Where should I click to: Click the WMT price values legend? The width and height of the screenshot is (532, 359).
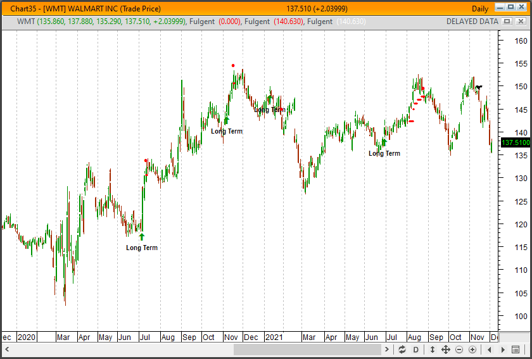(101, 22)
